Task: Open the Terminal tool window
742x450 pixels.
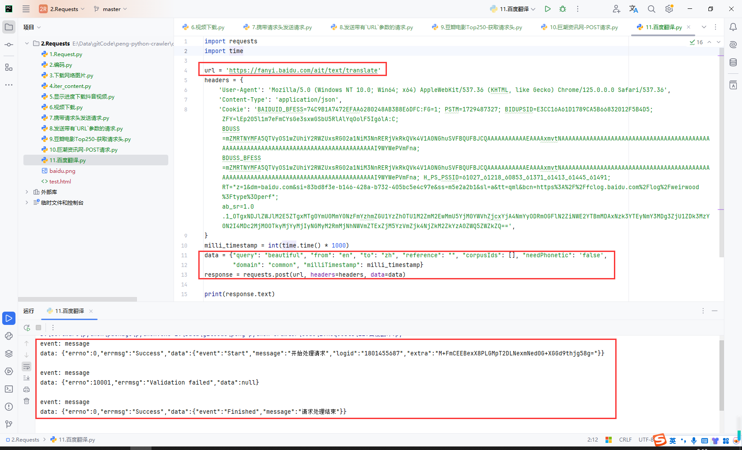Action: point(9,389)
